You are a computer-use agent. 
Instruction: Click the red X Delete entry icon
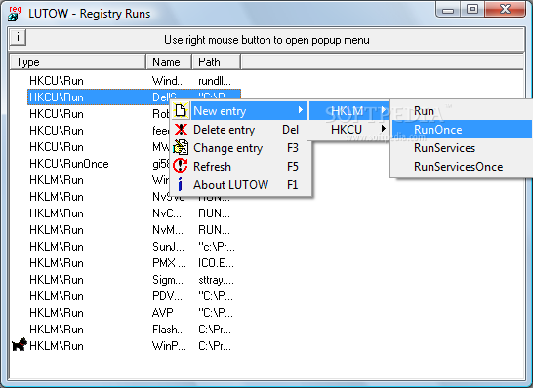click(x=181, y=130)
